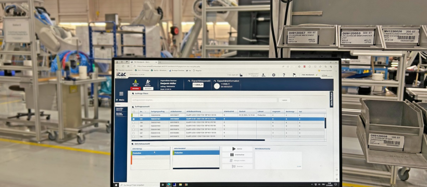Tick the checkbox of the third order row
This screenshot has width=427, height=187.
click(133, 123)
